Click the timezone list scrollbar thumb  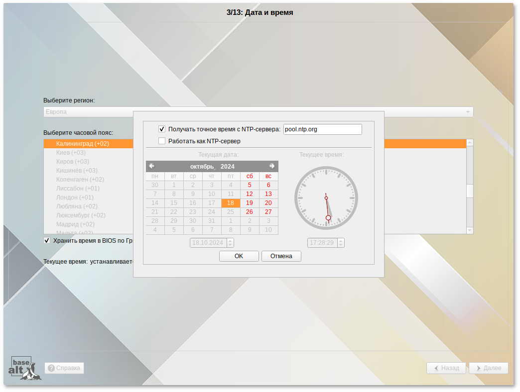pos(469,191)
